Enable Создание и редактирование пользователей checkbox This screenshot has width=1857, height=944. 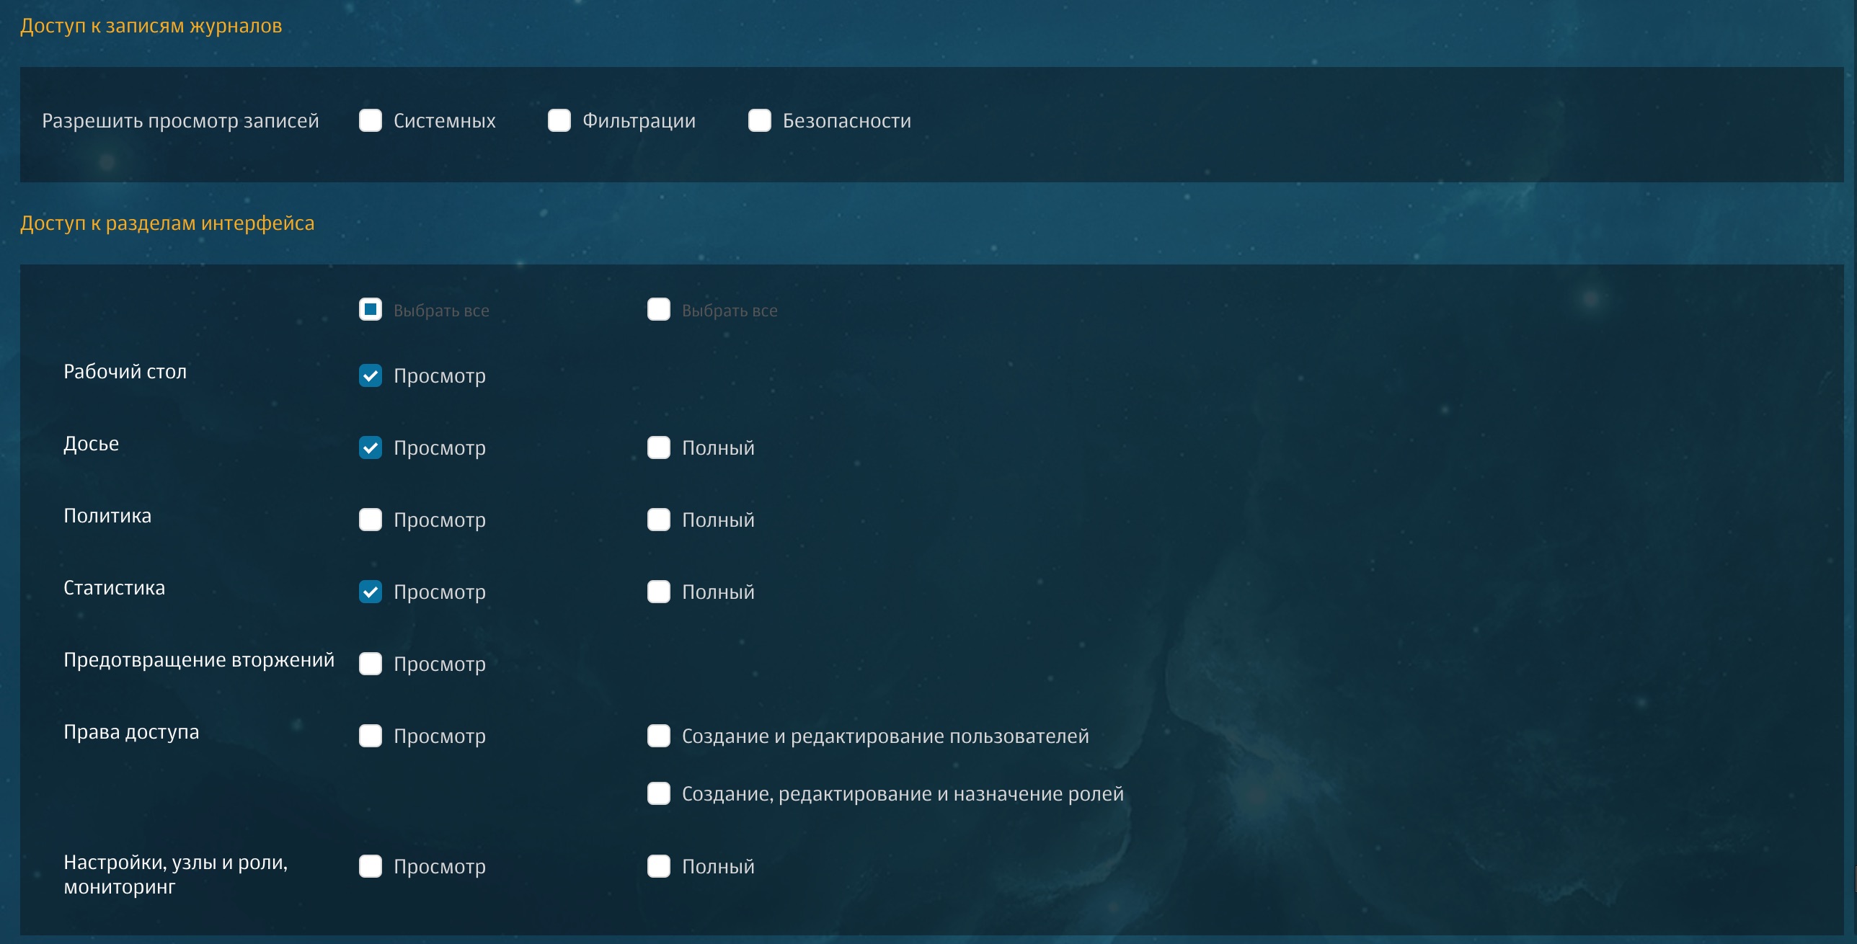[659, 736]
